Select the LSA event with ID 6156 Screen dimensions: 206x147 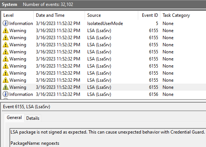[x=103, y=94]
